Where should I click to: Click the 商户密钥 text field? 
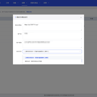(x=52, y=44)
